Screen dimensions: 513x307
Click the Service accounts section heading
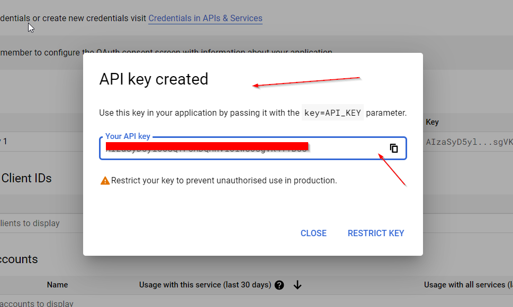click(x=19, y=259)
